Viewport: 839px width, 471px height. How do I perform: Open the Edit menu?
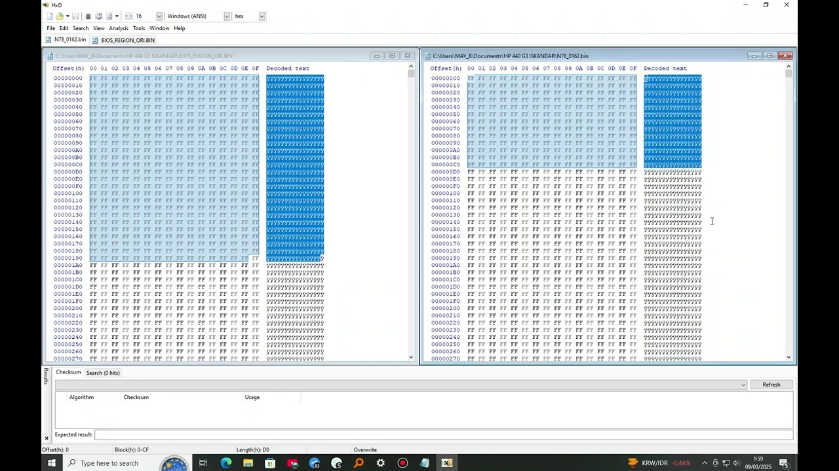click(64, 28)
